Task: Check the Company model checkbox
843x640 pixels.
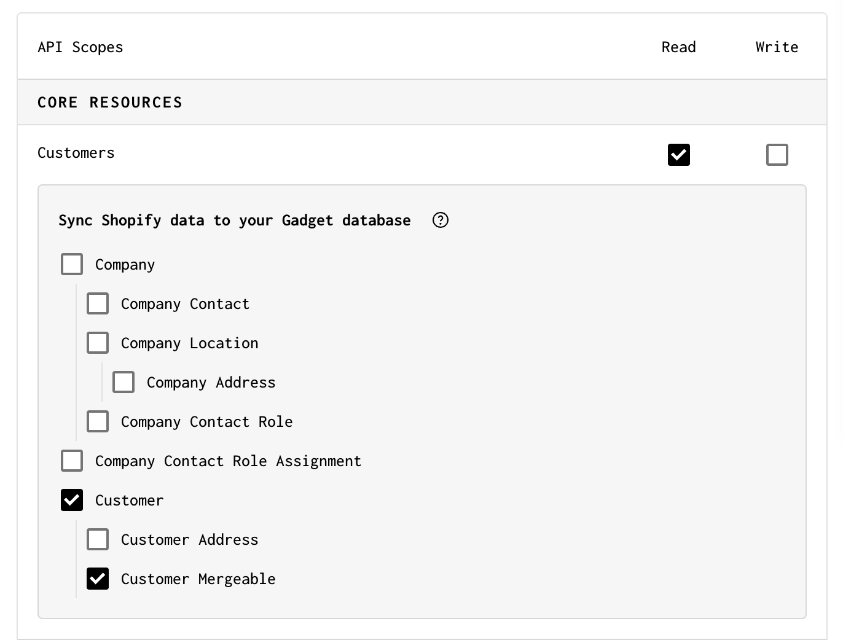Action: point(72,264)
